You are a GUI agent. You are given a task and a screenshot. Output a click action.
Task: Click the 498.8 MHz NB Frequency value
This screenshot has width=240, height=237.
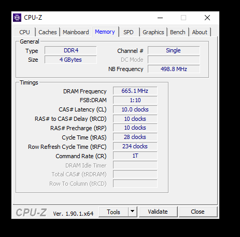coord(174,69)
